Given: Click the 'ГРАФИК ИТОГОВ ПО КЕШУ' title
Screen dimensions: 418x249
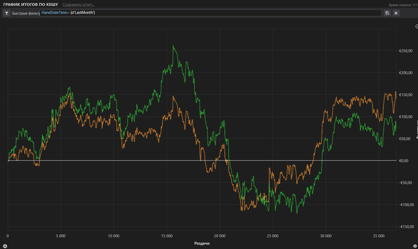Looking at the screenshot, I should pos(30,5).
